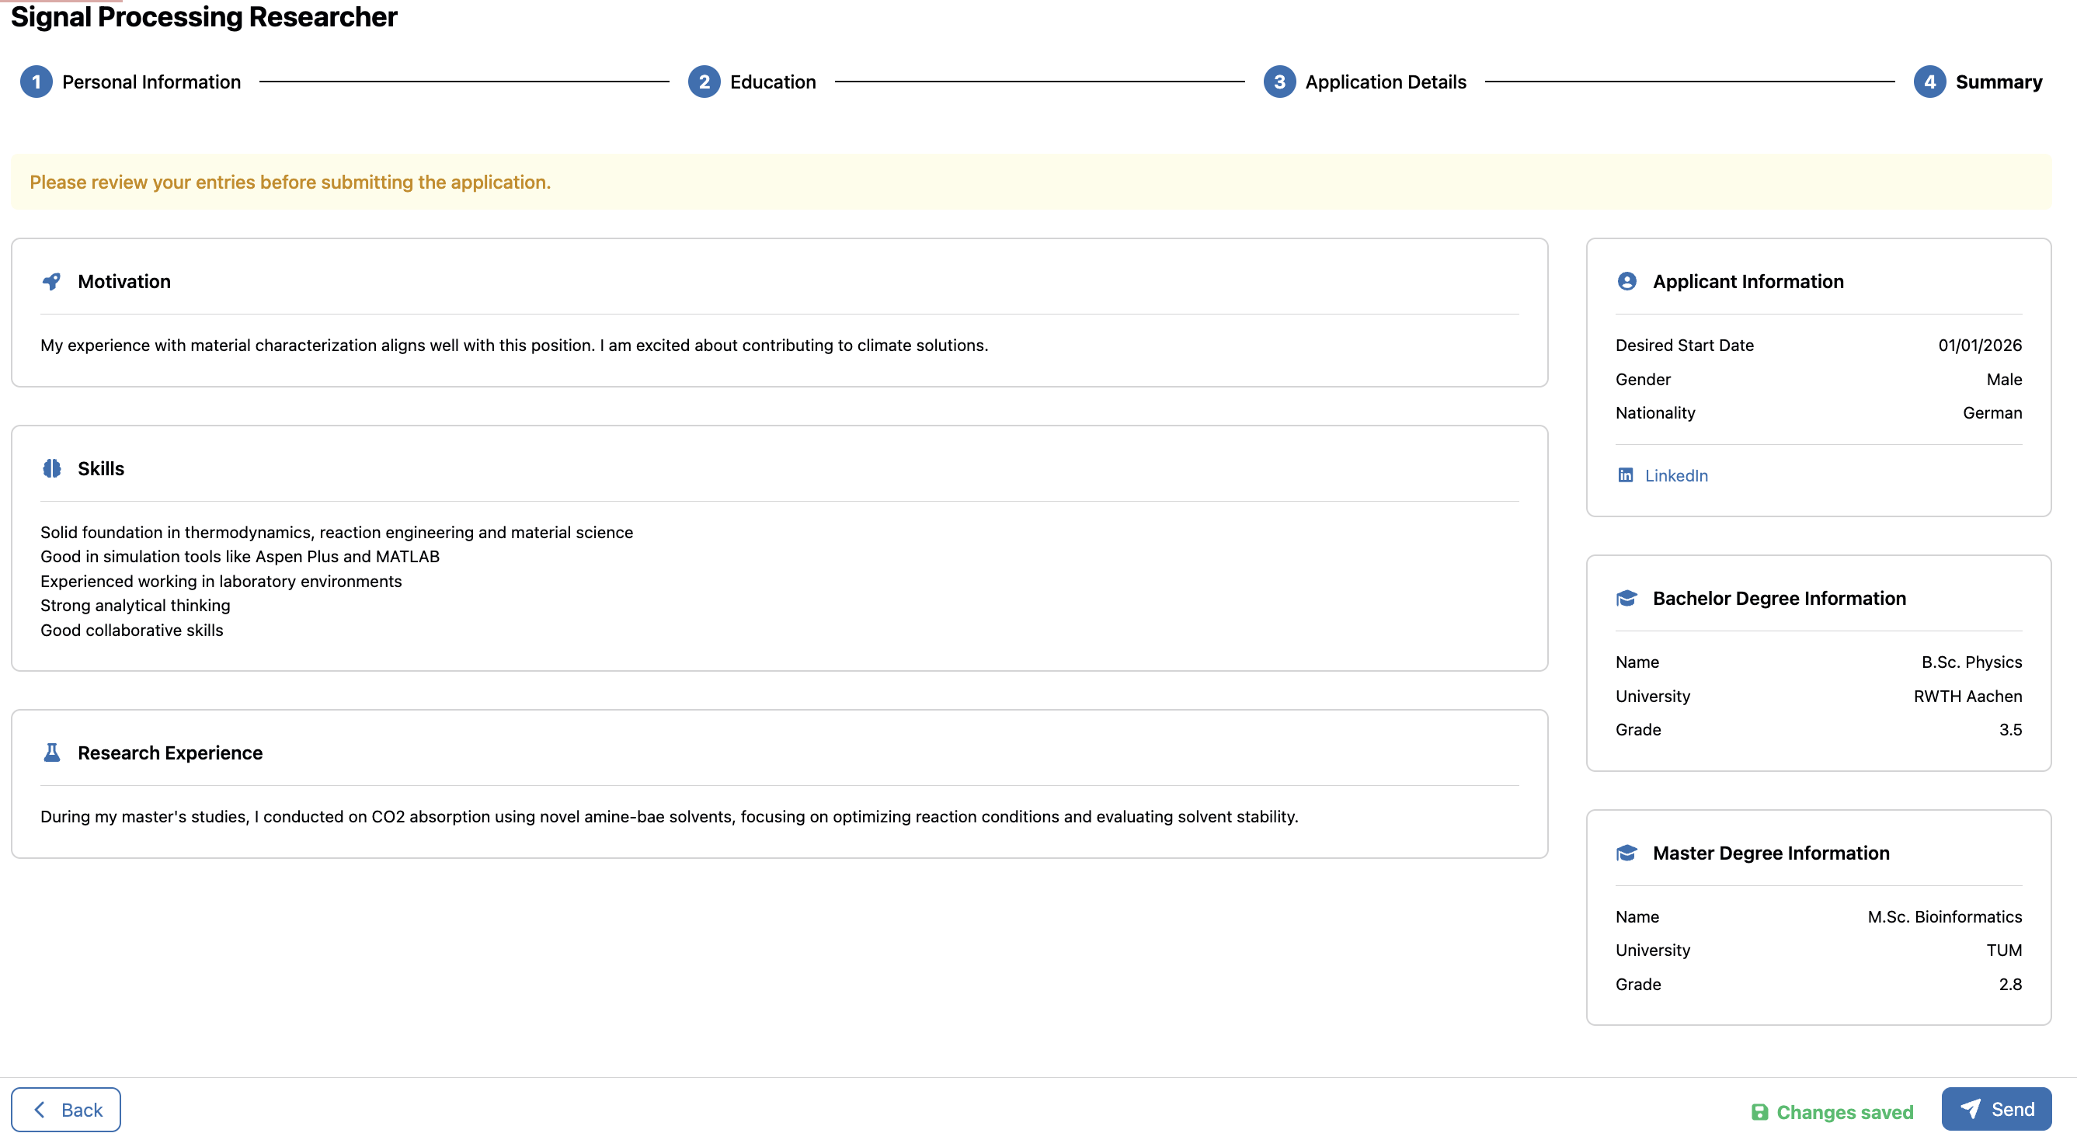Select the Skills section icon
Viewport: 2077px width, 1140px height.
coord(51,467)
